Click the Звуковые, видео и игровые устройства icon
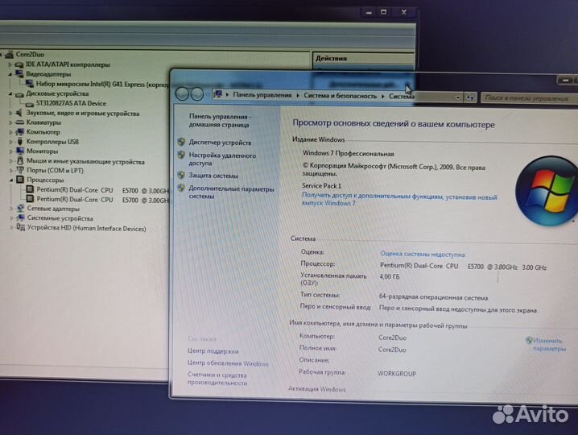578x435 pixels. pyautogui.click(x=19, y=113)
